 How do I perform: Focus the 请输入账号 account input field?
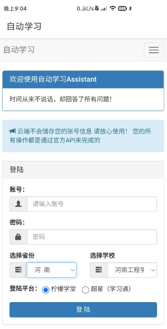(92, 204)
